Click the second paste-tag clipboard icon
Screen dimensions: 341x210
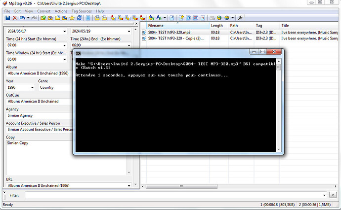[104, 18]
